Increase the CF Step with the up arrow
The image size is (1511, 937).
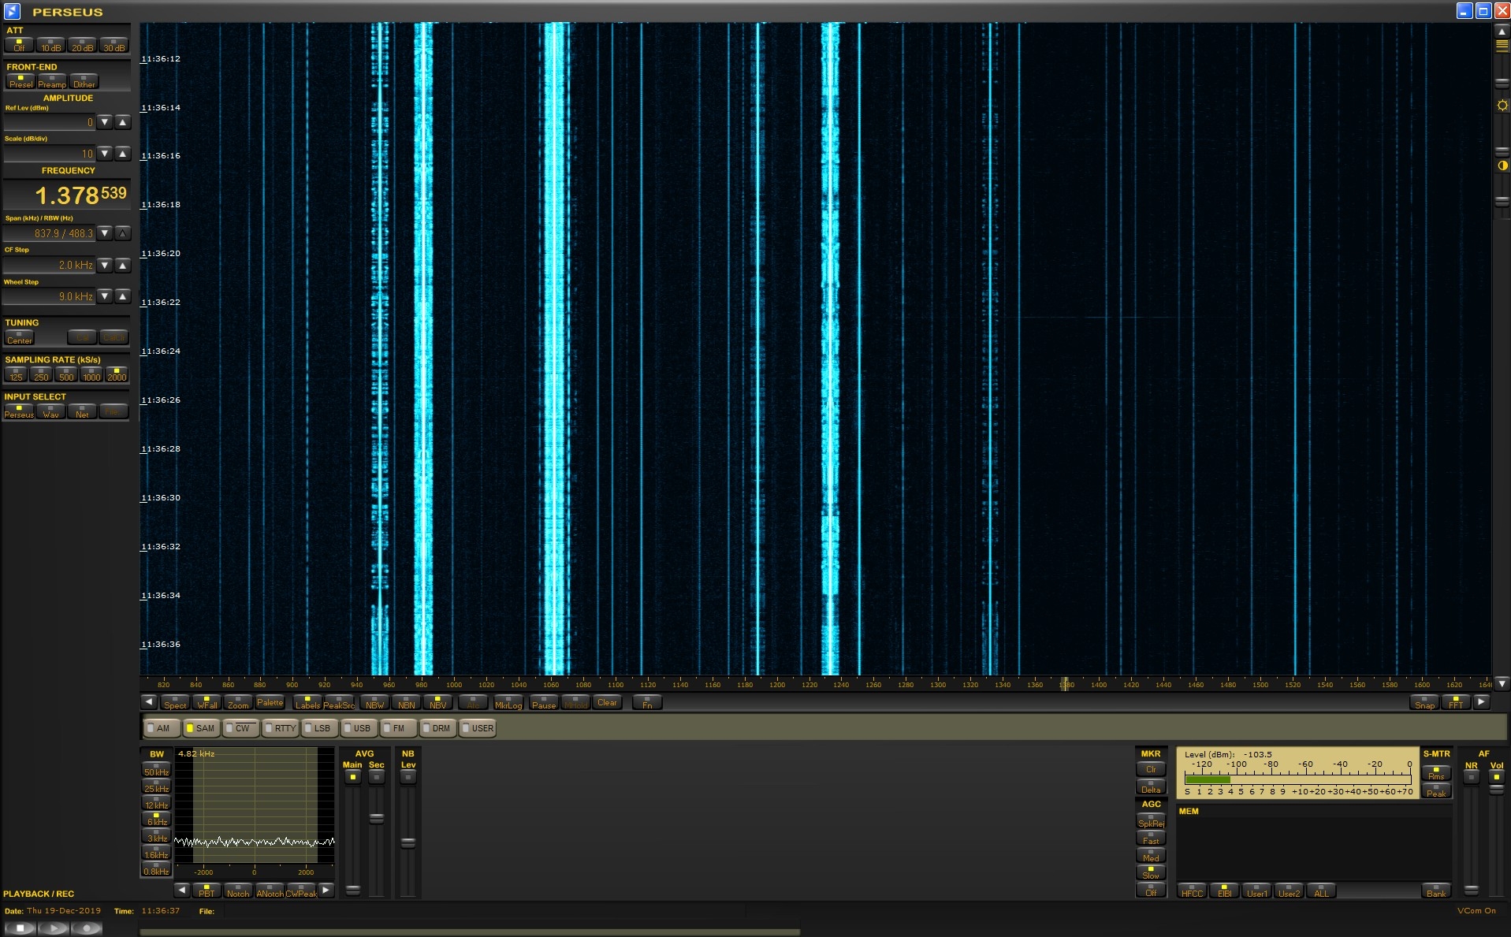(122, 266)
